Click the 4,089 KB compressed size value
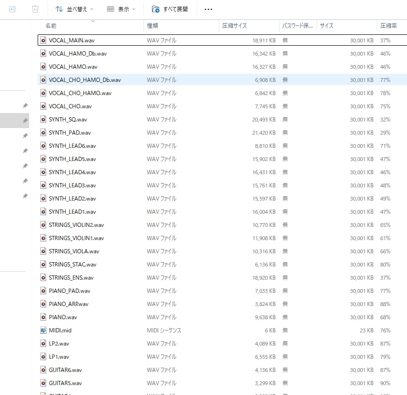The width and height of the screenshot is (407, 395). click(265, 344)
